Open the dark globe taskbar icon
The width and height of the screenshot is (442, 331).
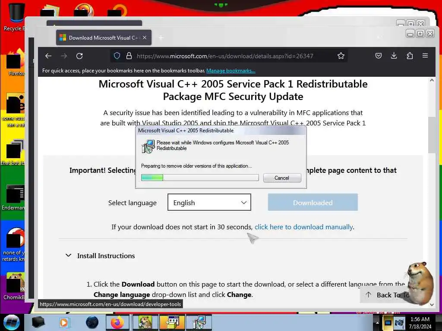pyautogui.click(x=92, y=322)
